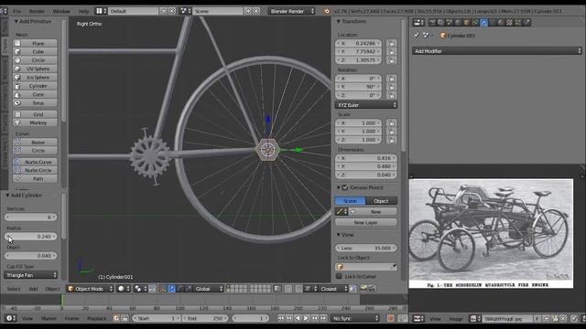
Task: Open the Blender Render engine dropdown
Action: [x=291, y=11]
